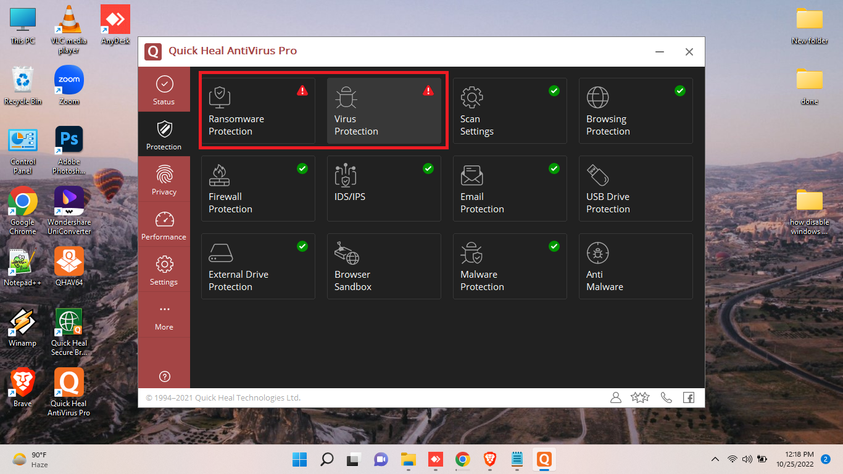Open Task View on taskbar

pos(354,459)
